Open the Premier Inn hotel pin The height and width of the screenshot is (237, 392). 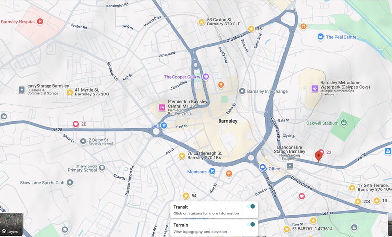pos(162,108)
